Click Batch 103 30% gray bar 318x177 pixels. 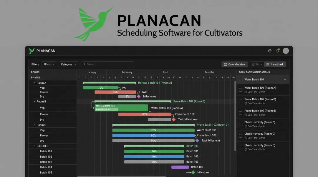click(154, 162)
